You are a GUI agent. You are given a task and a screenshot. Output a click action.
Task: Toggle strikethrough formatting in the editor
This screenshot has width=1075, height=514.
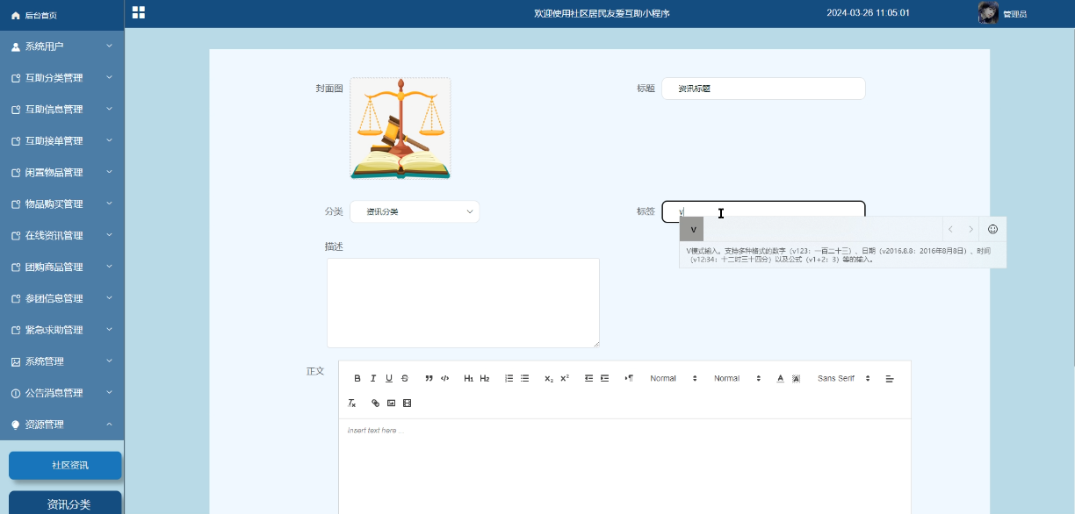tap(405, 378)
